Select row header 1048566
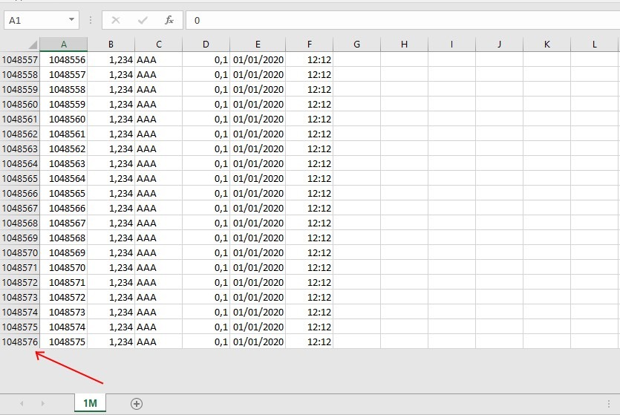The width and height of the screenshot is (620, 415). 20,193
